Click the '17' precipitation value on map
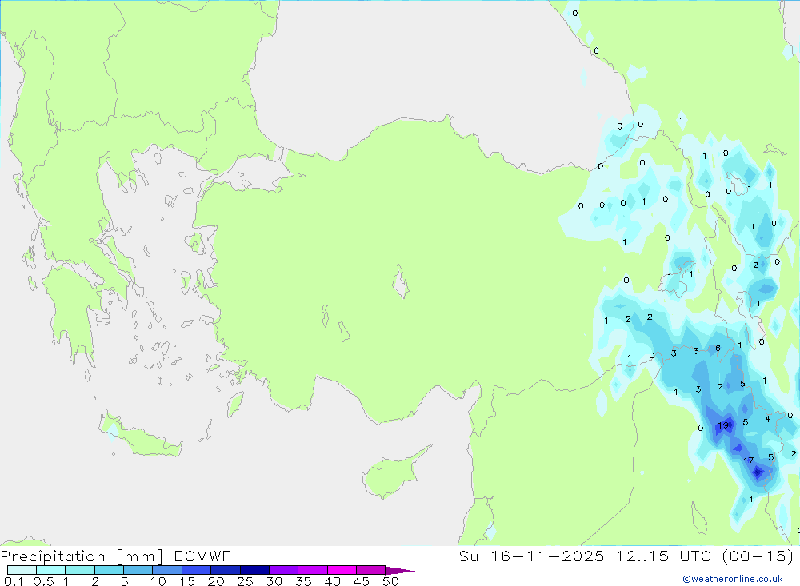This screenshot has height=586, width=800. [749, 460]
